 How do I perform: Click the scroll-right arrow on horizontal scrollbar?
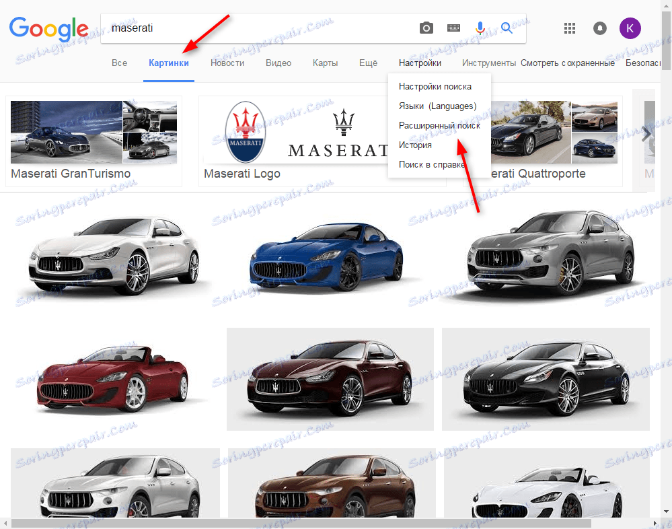coord(655,524)
